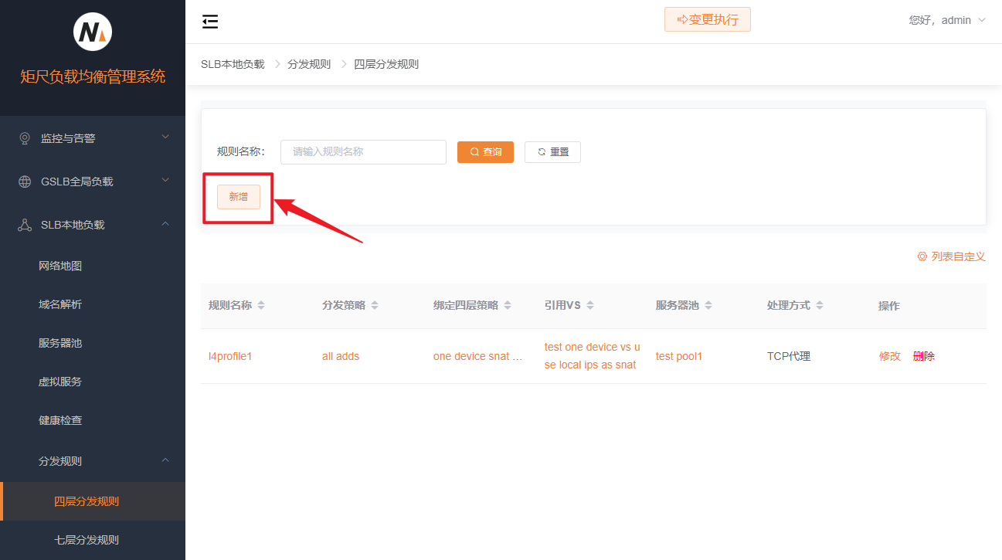Sort by 处理方式 column sort icon

(x=820, y=306)
